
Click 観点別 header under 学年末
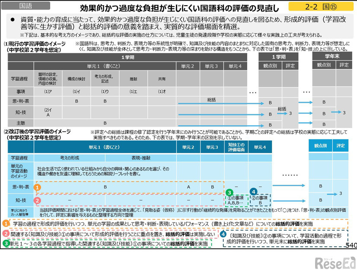click(x=324, y=65)
